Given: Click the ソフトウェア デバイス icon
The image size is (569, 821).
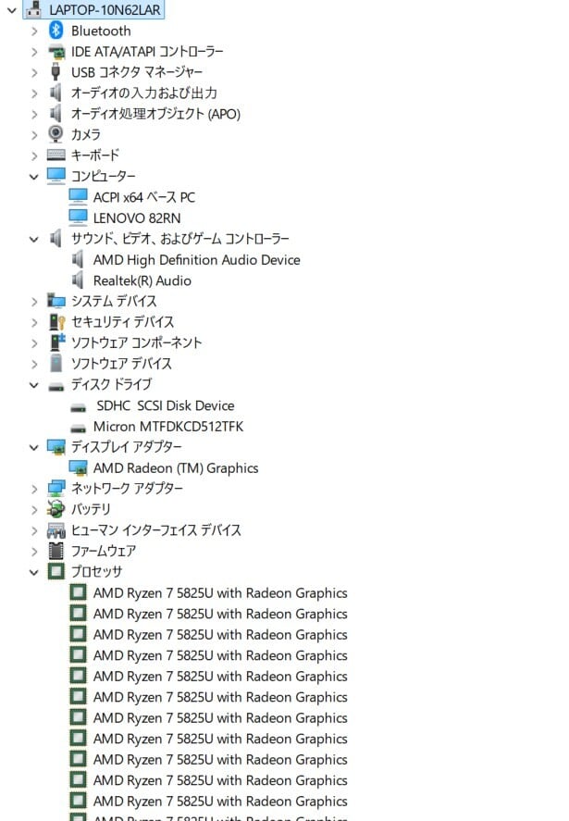Looking at the screenshot, I should tap(56, 363).
